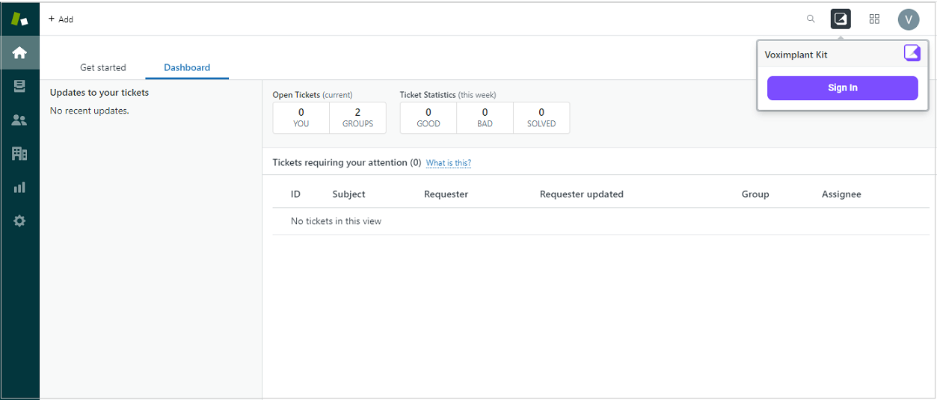Sort by the Group column header

[x=755, y=194]
